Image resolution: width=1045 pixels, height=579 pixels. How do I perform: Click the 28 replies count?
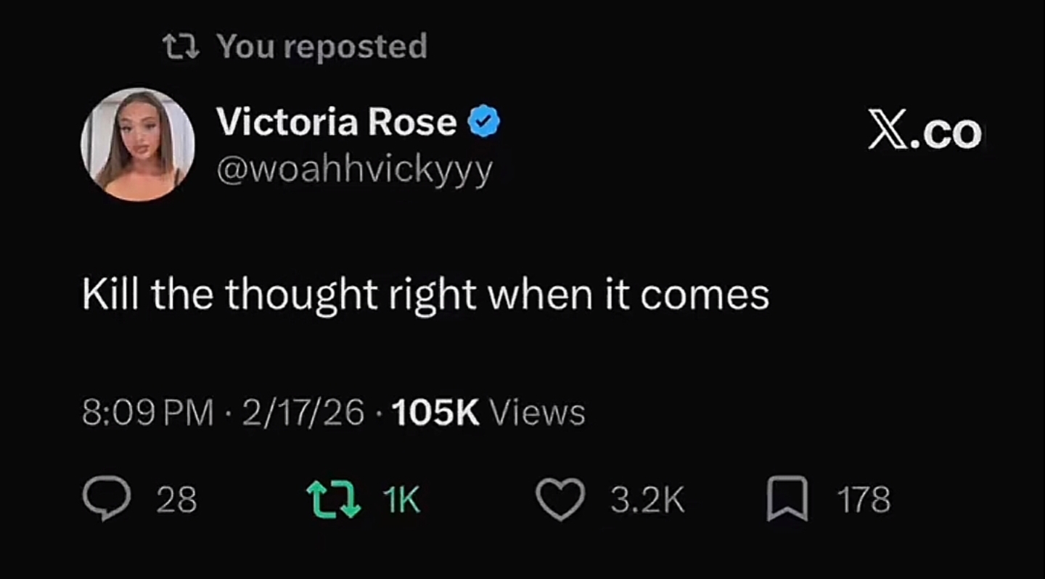(x=177, y=500)
